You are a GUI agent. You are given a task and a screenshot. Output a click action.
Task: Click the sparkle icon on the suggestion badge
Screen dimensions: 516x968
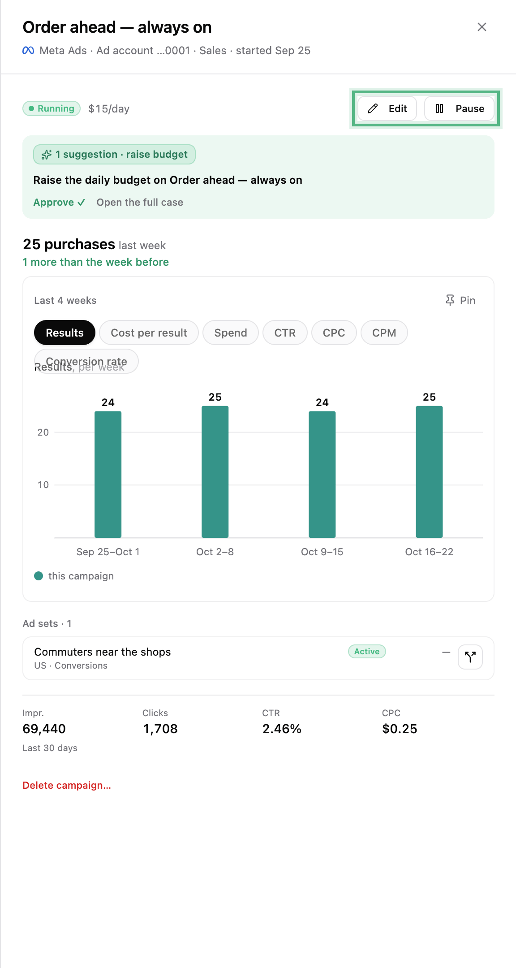click(x=47, y=155)
